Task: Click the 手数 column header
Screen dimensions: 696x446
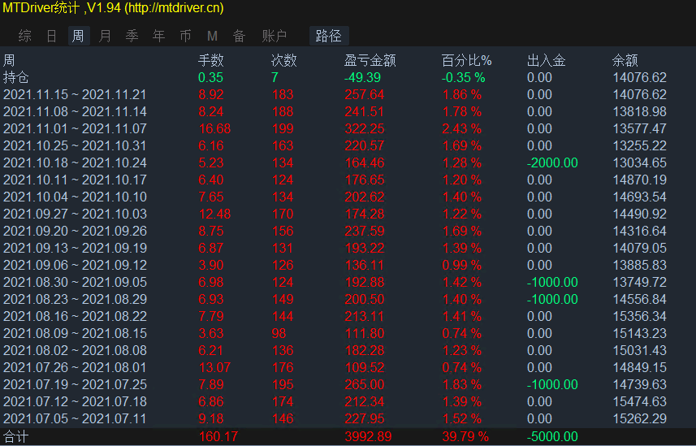Action: coord(211,60)
